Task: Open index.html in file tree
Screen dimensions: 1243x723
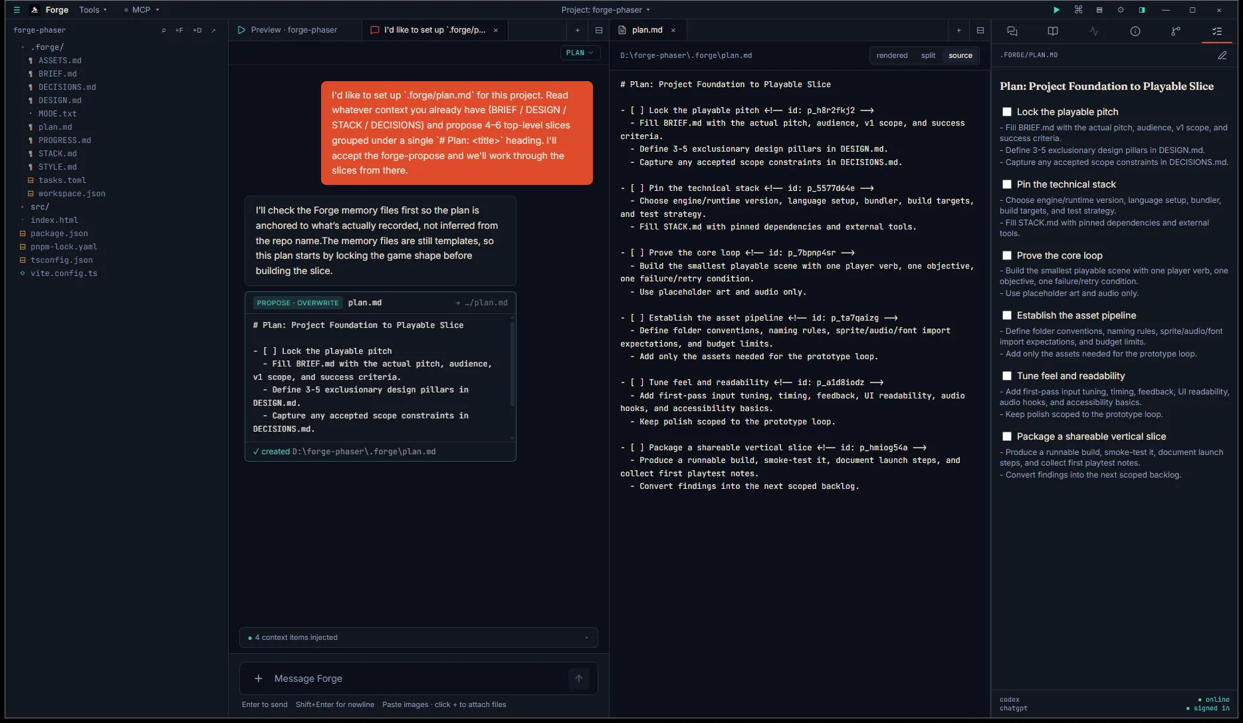Action: point(54,220)
